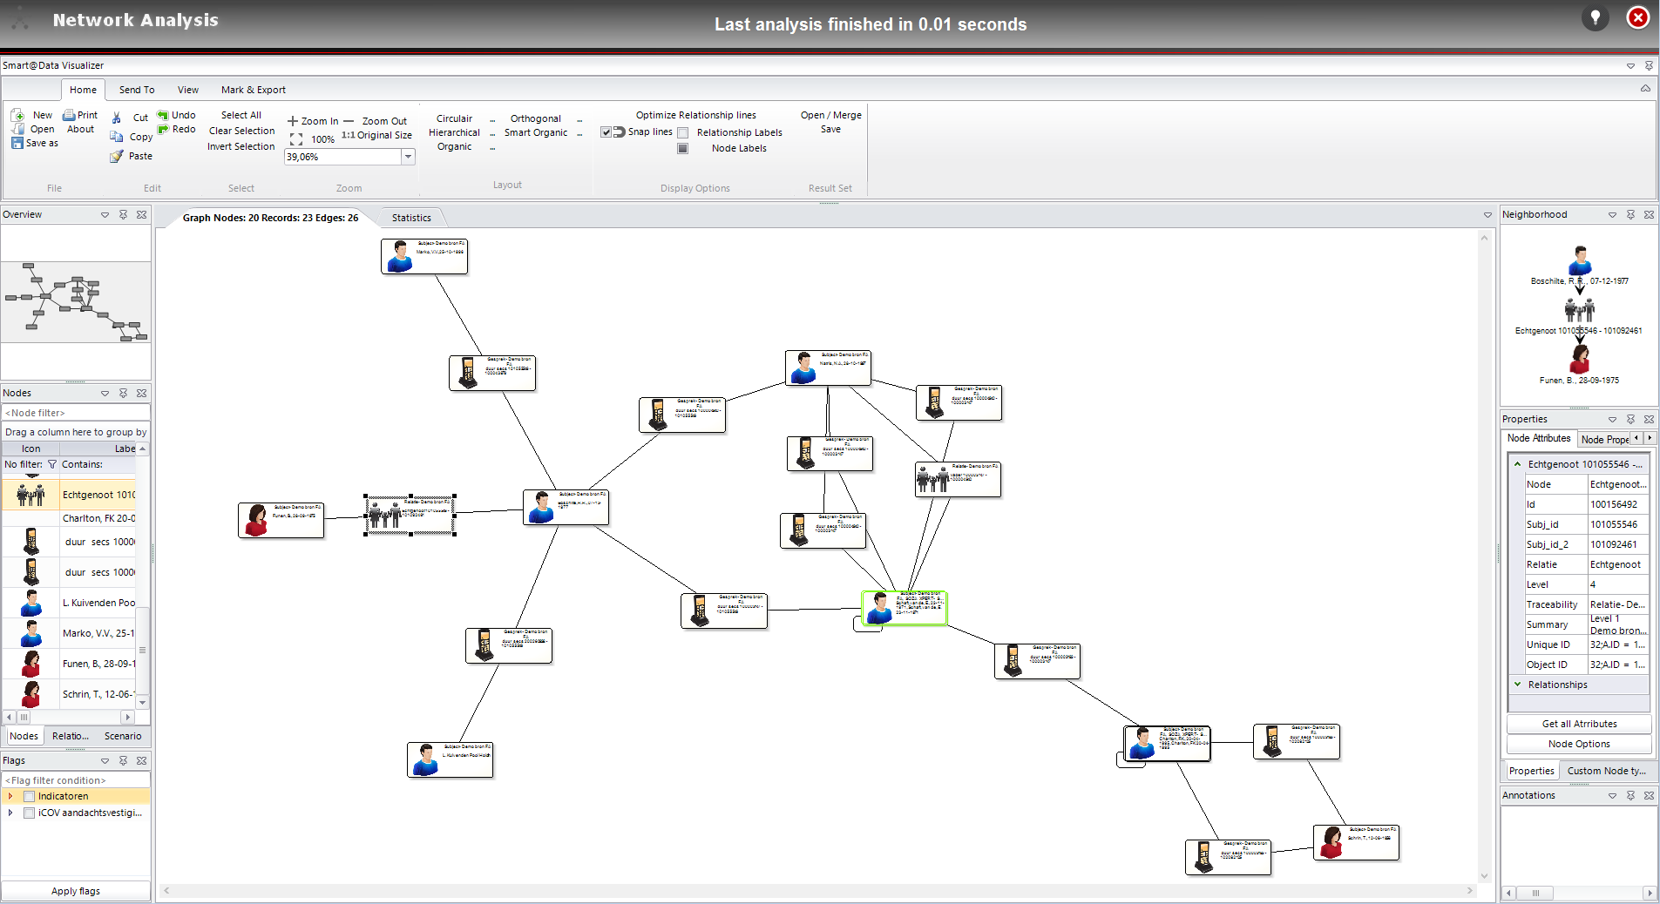1660x904 pixels.
Task: Click the Node filter input field
Action: [x=76, y=413]
